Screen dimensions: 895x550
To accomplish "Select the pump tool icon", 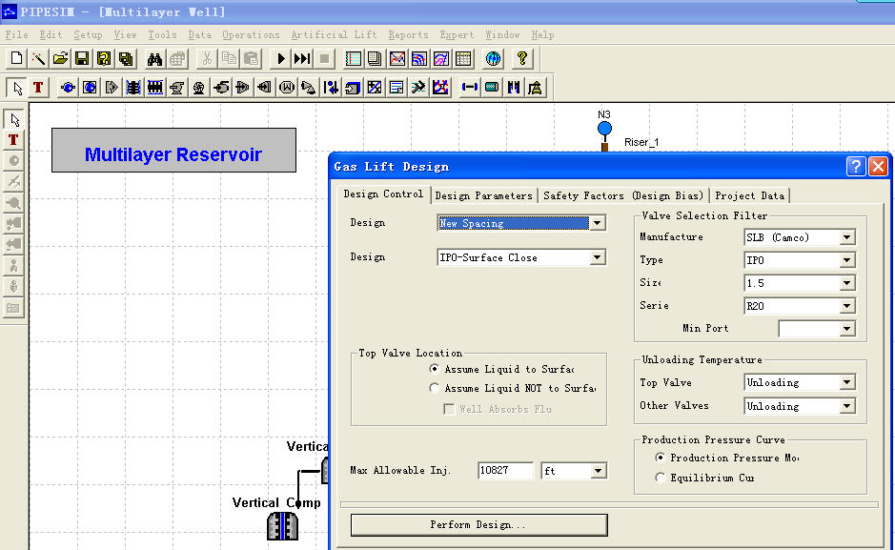I will pos(176,88).
